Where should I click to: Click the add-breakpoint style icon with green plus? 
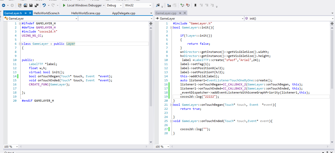[182, 5]
